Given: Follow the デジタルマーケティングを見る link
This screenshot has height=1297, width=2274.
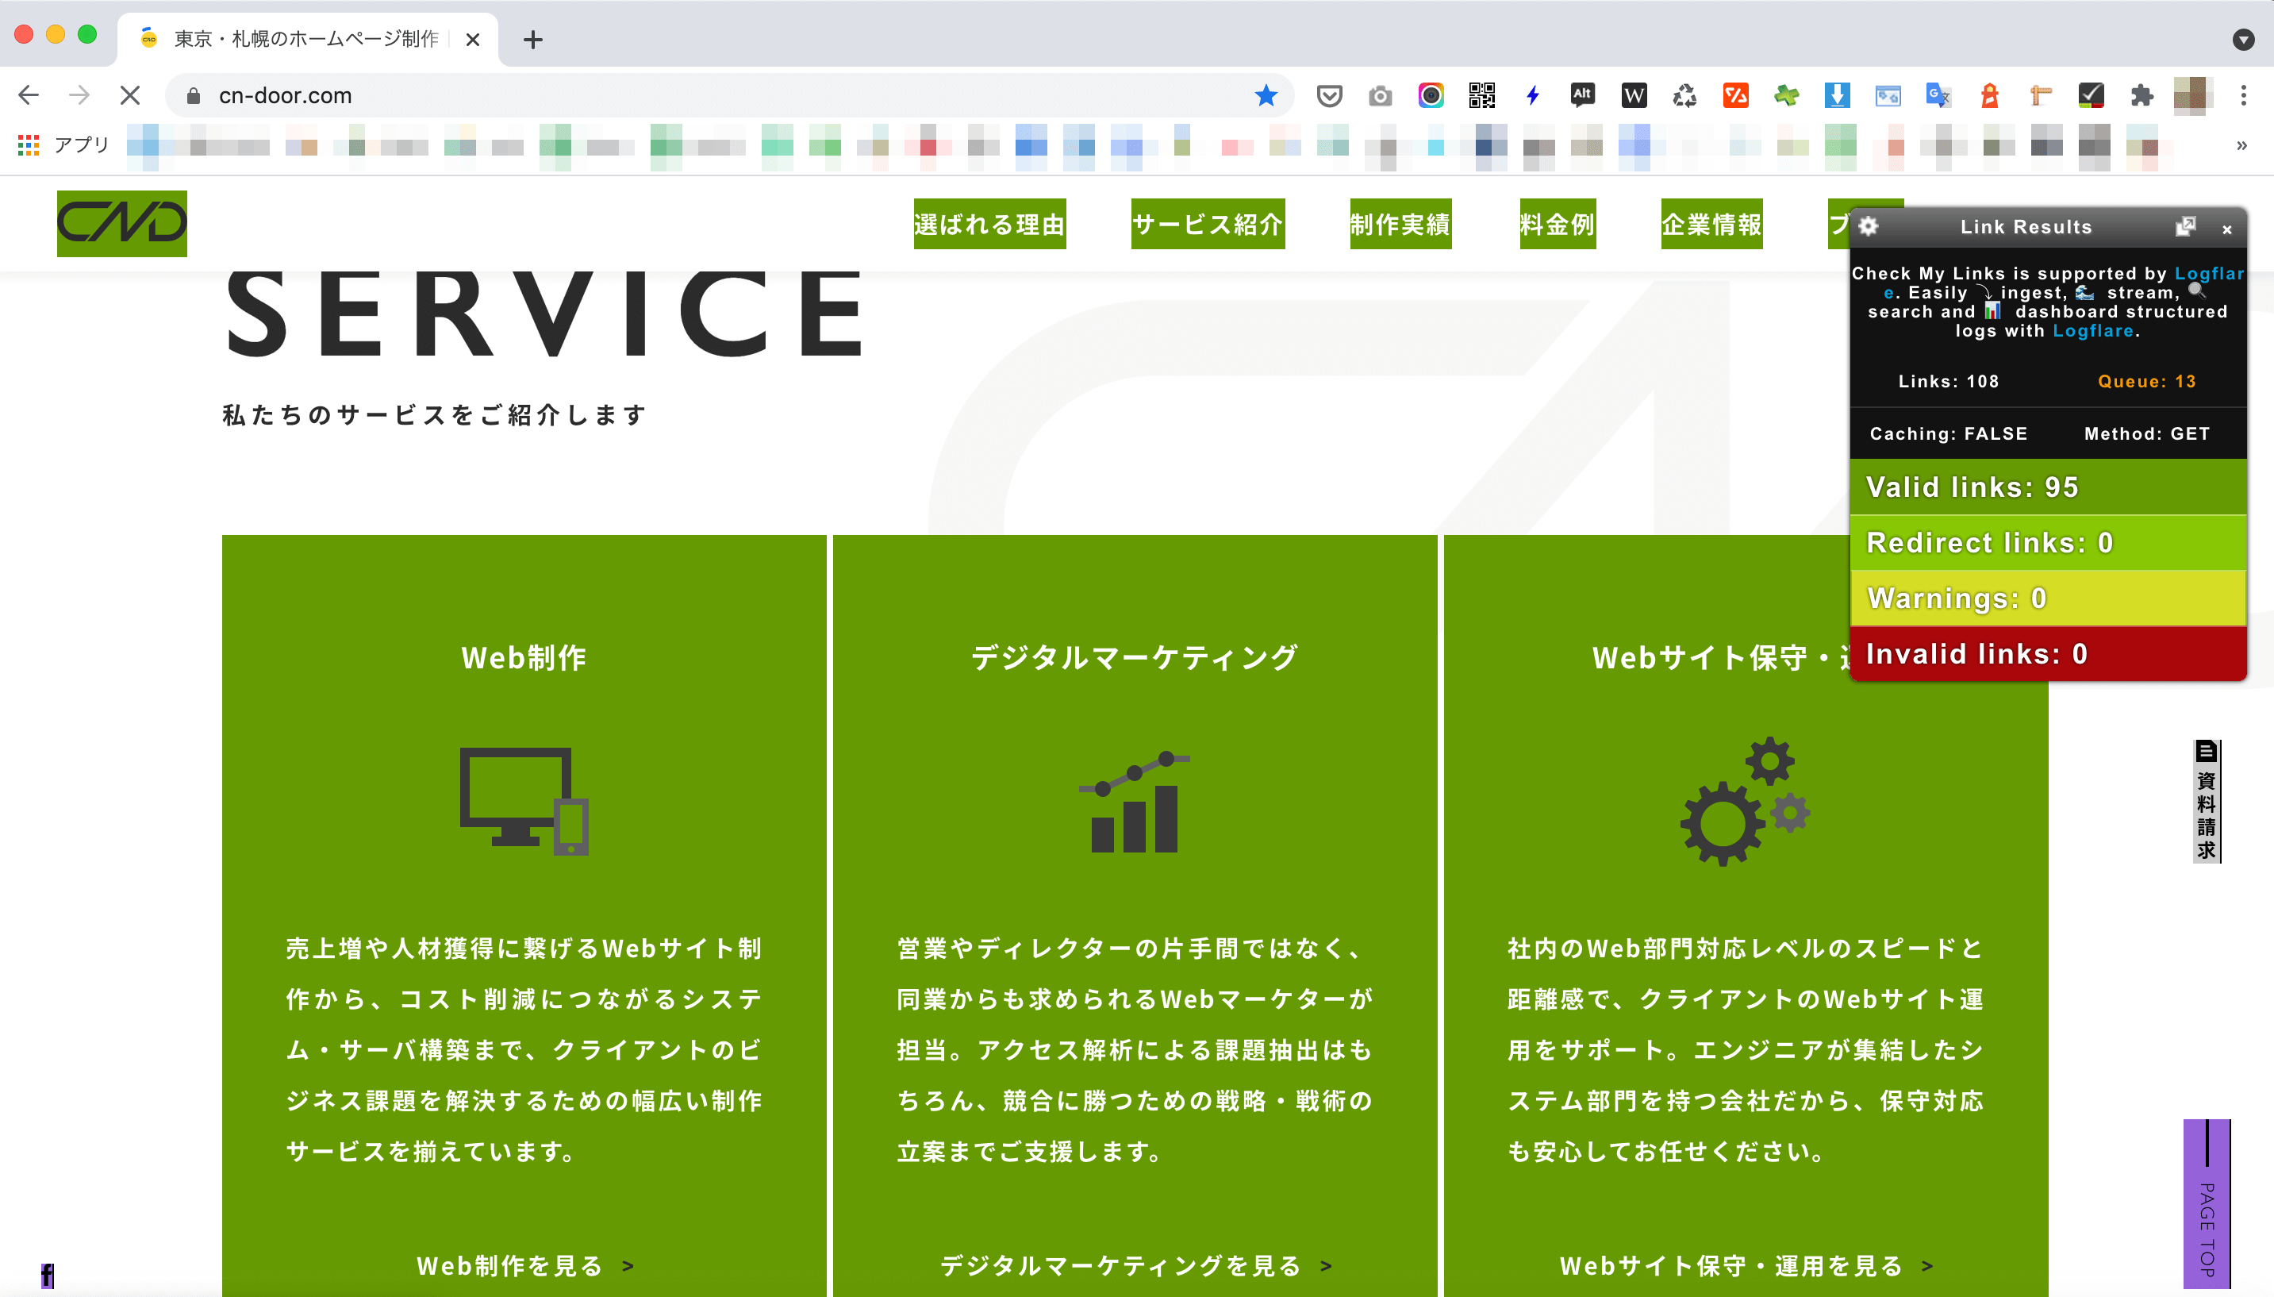Looking at the screenshot, I should 1136,1266.
